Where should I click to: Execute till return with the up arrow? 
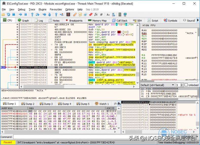[x=56, y=14]
